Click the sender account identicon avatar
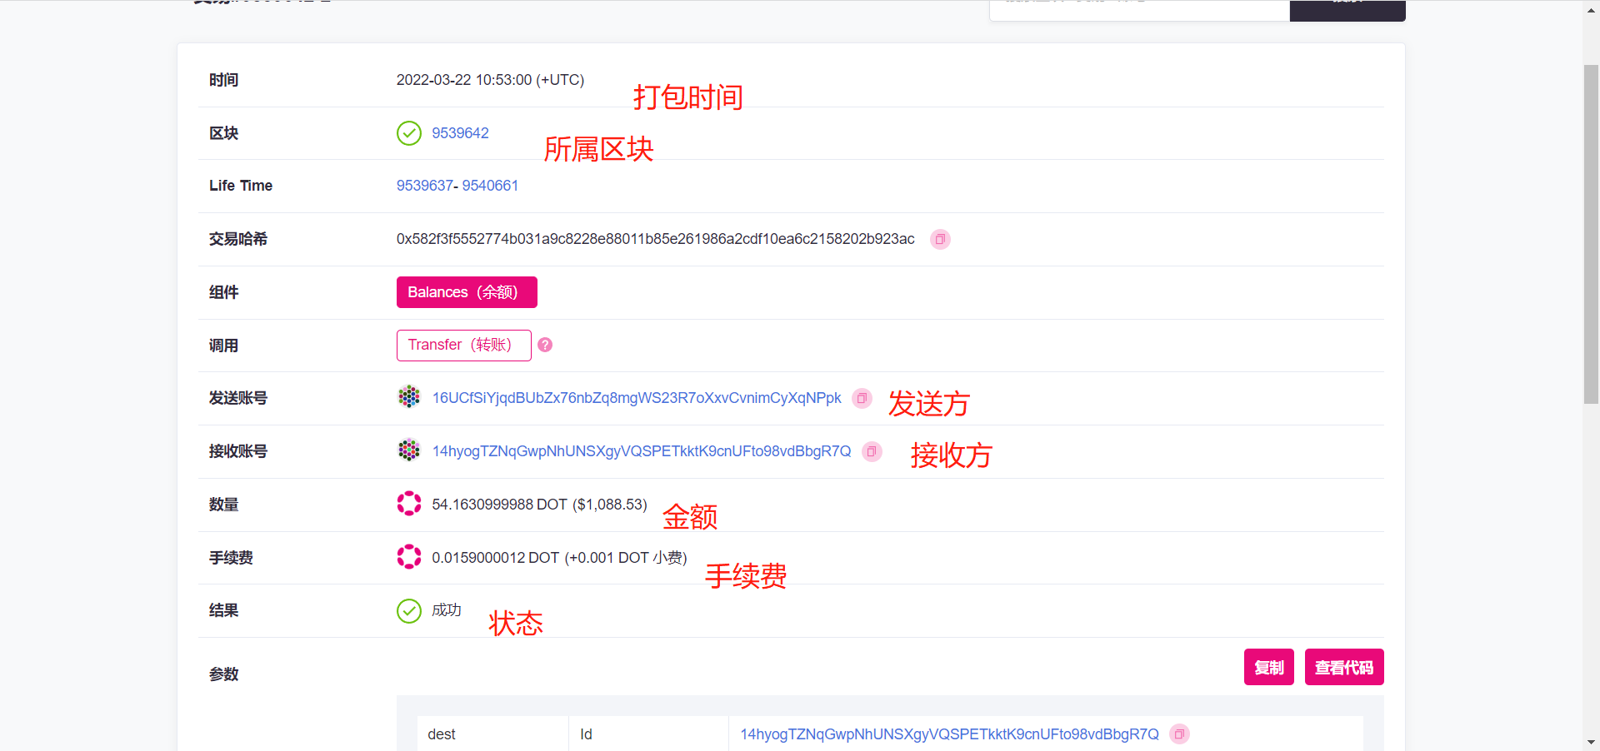The image size is (1600, 751). coord(409,397)
